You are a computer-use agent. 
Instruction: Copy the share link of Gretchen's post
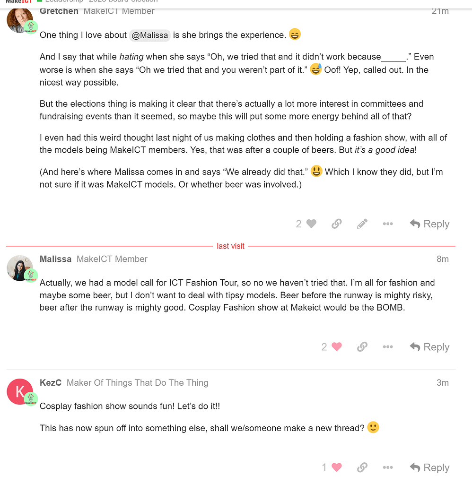click(337, 224)
